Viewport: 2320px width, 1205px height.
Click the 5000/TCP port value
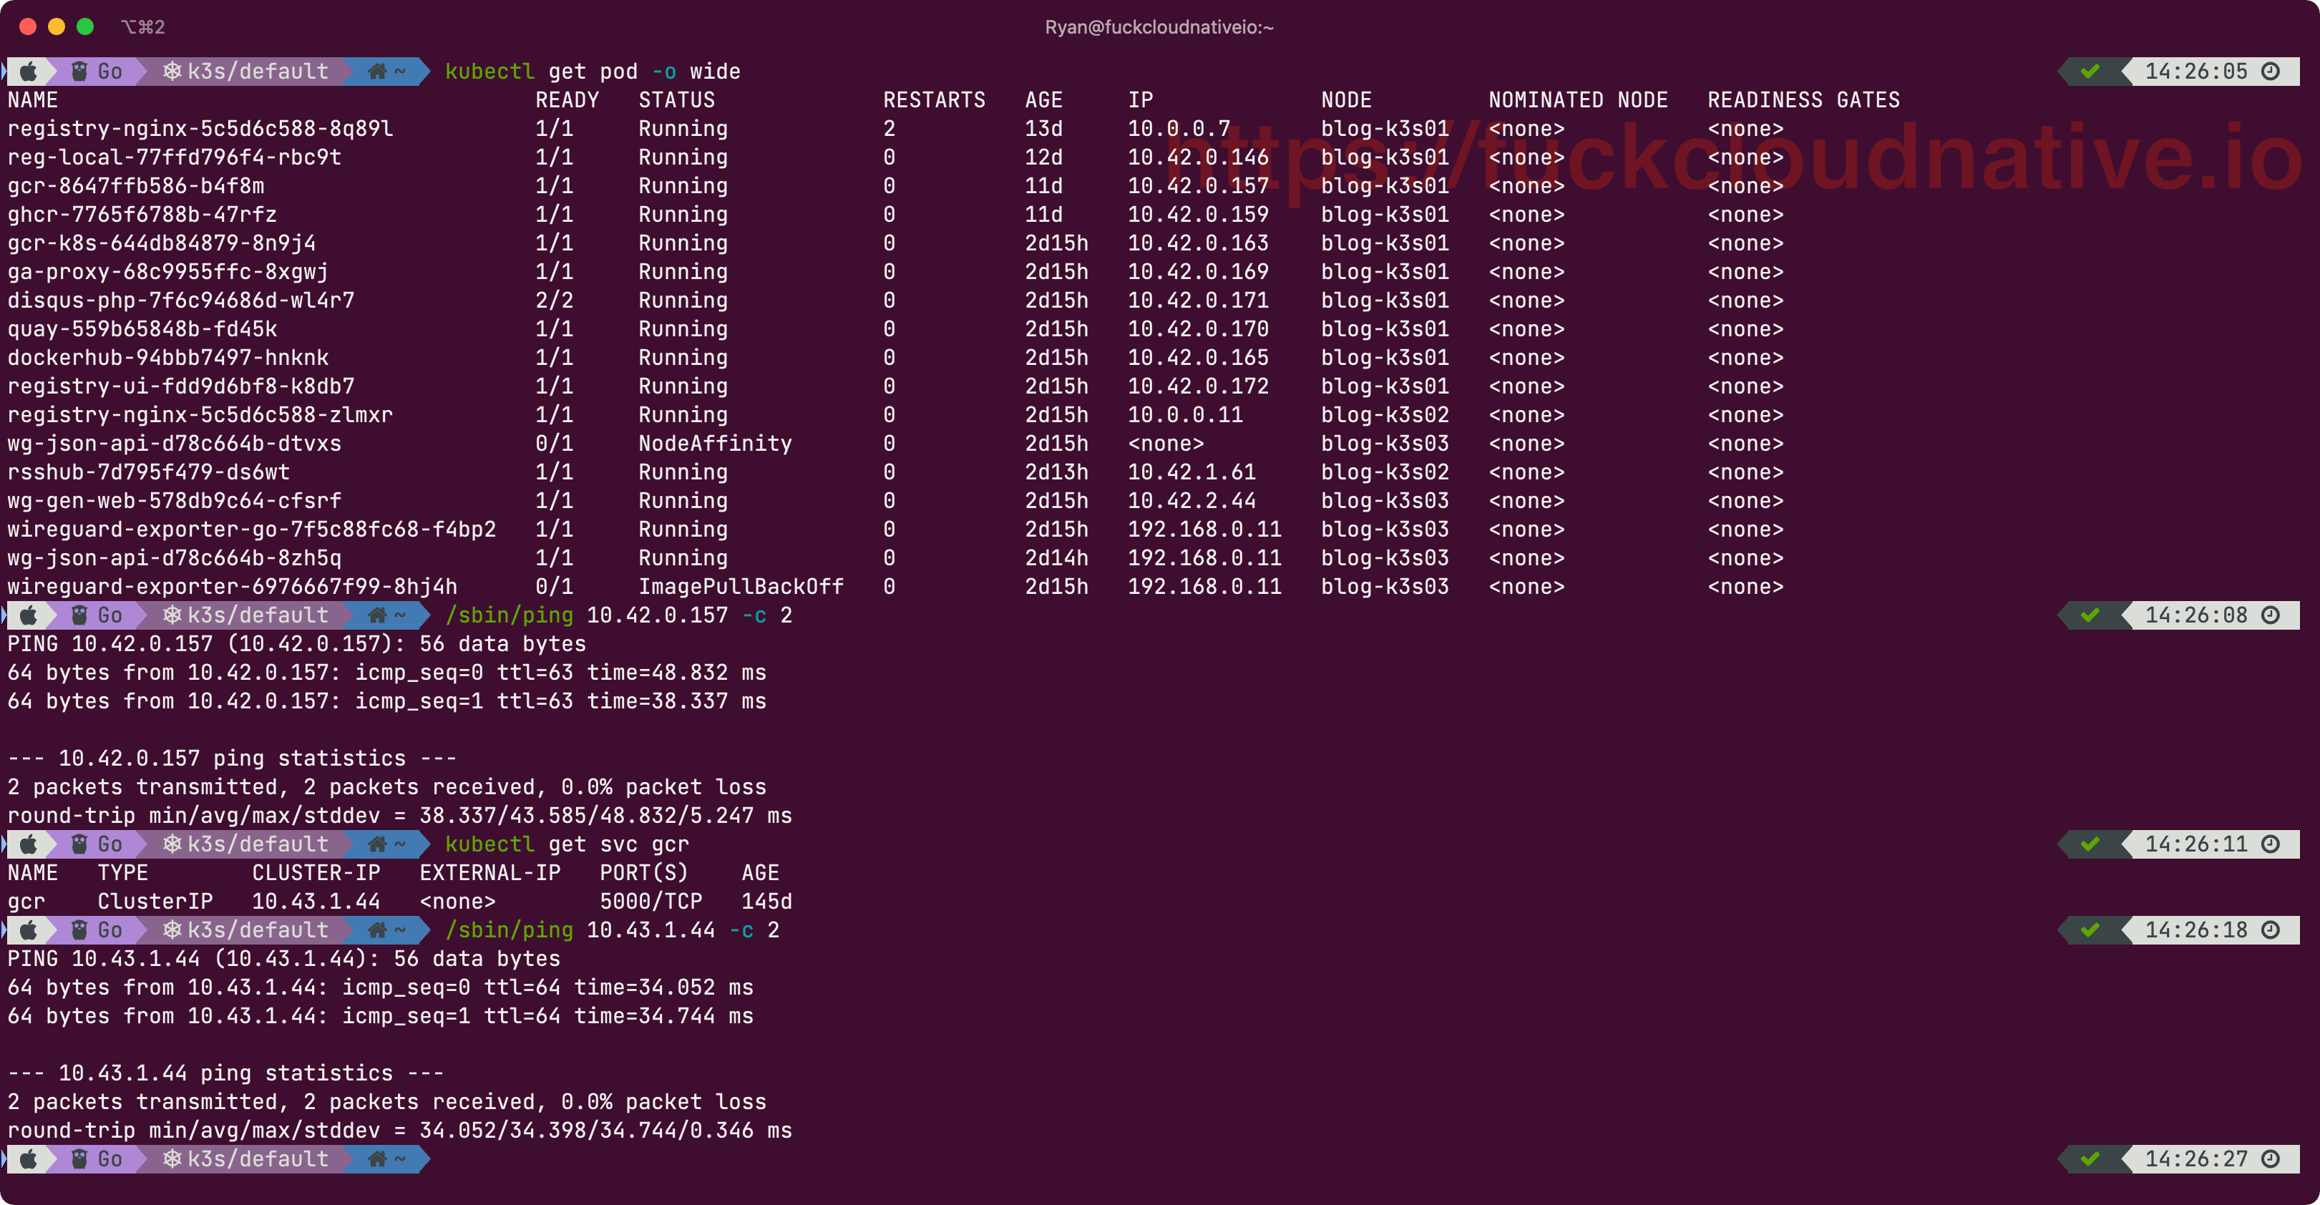[x=651, y=902]
